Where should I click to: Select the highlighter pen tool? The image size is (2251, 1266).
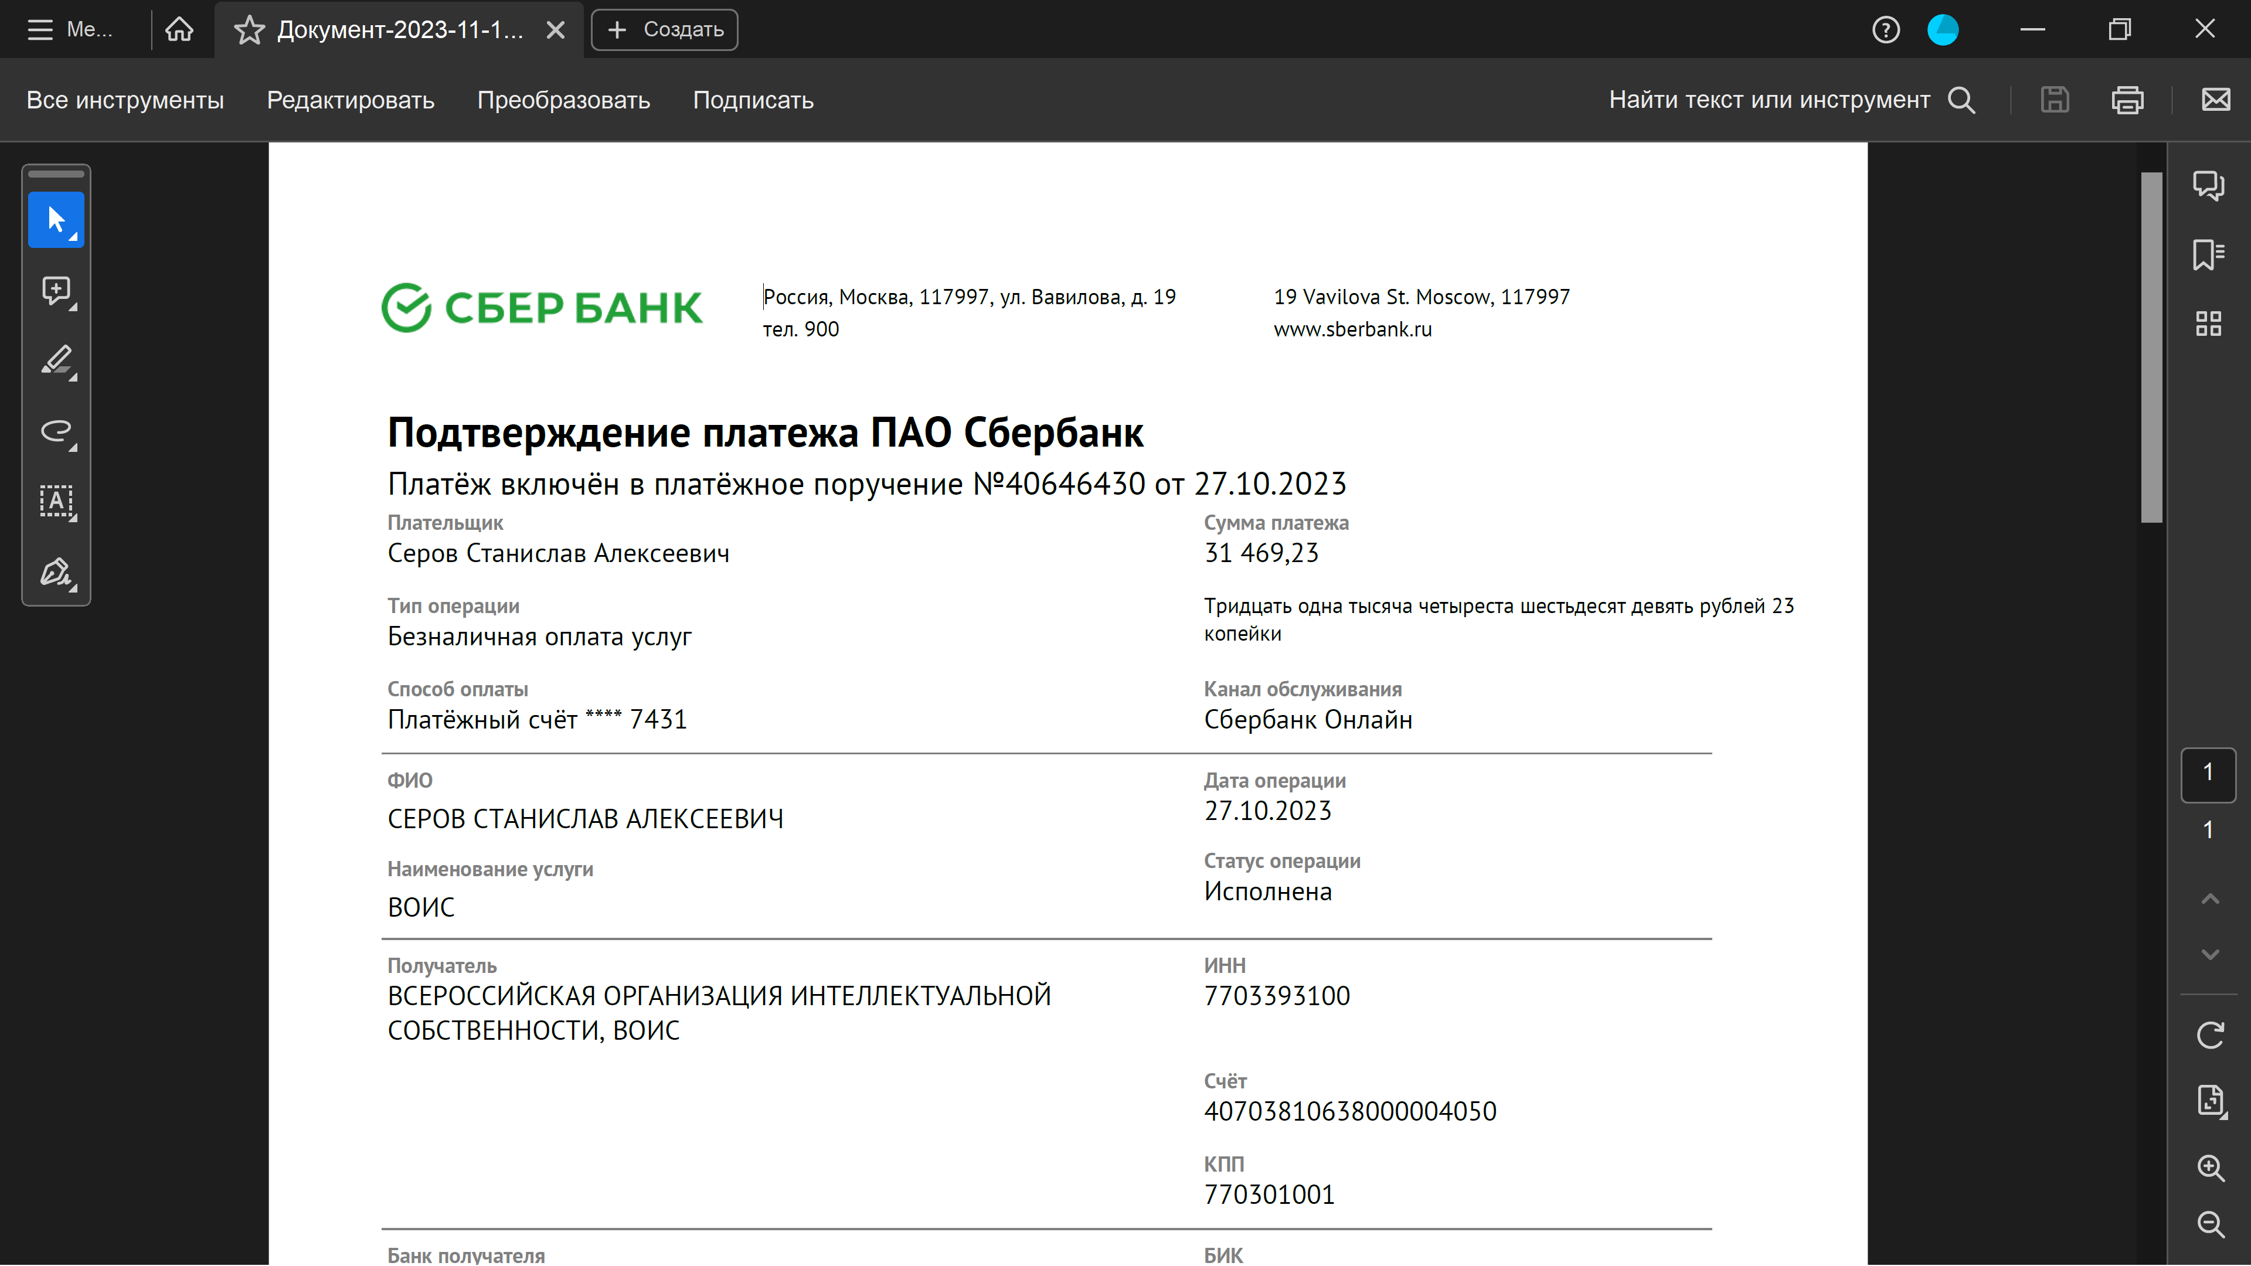56,360
